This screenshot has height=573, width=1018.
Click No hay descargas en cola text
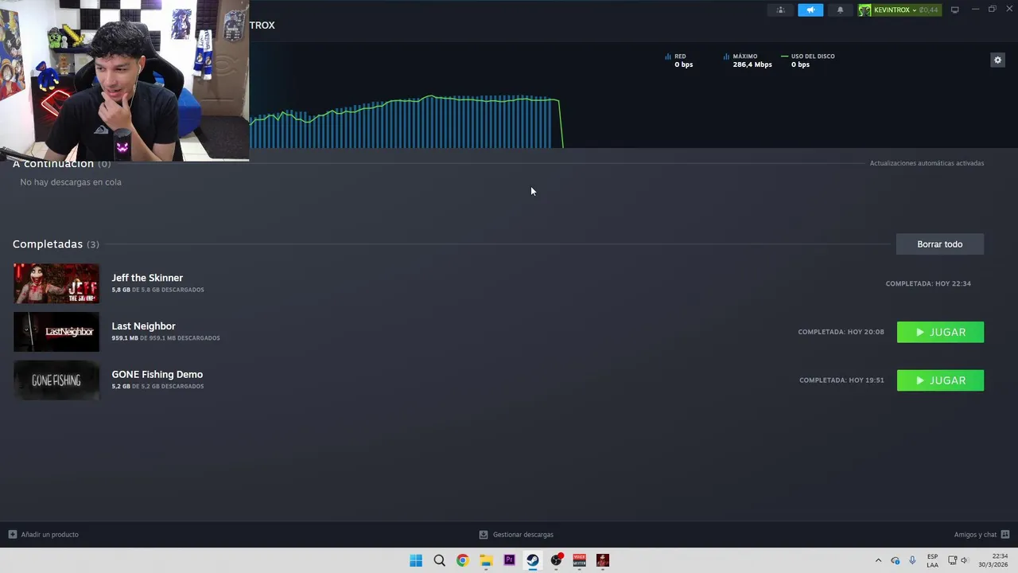[x=71, y=182]
